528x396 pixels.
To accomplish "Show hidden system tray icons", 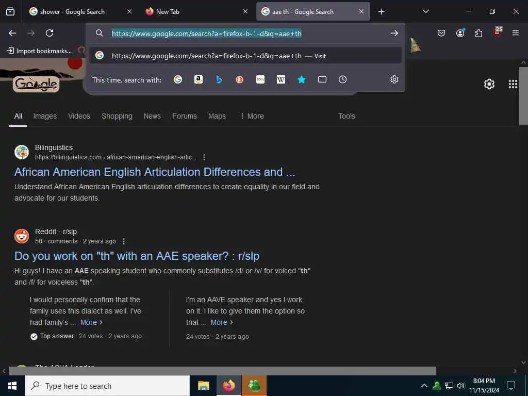I will (424, 386).
